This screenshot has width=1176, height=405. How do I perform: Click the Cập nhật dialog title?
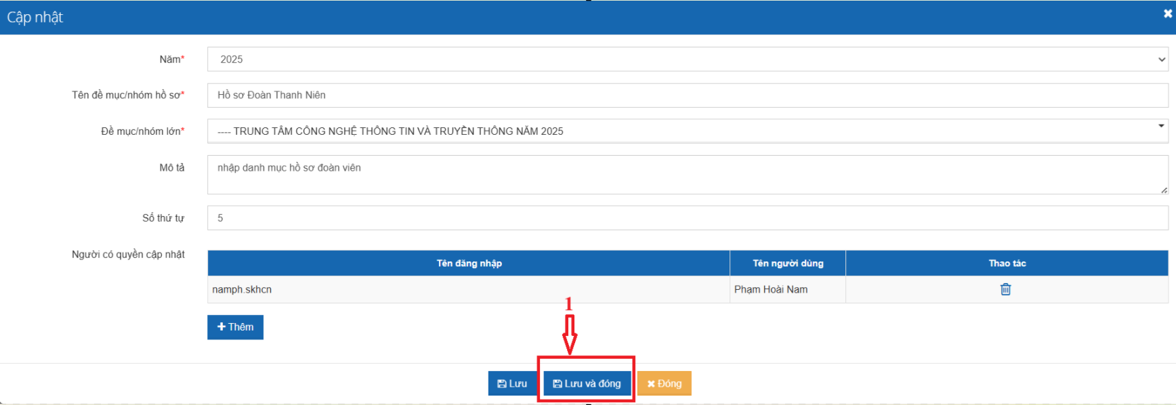click(35, 18)
